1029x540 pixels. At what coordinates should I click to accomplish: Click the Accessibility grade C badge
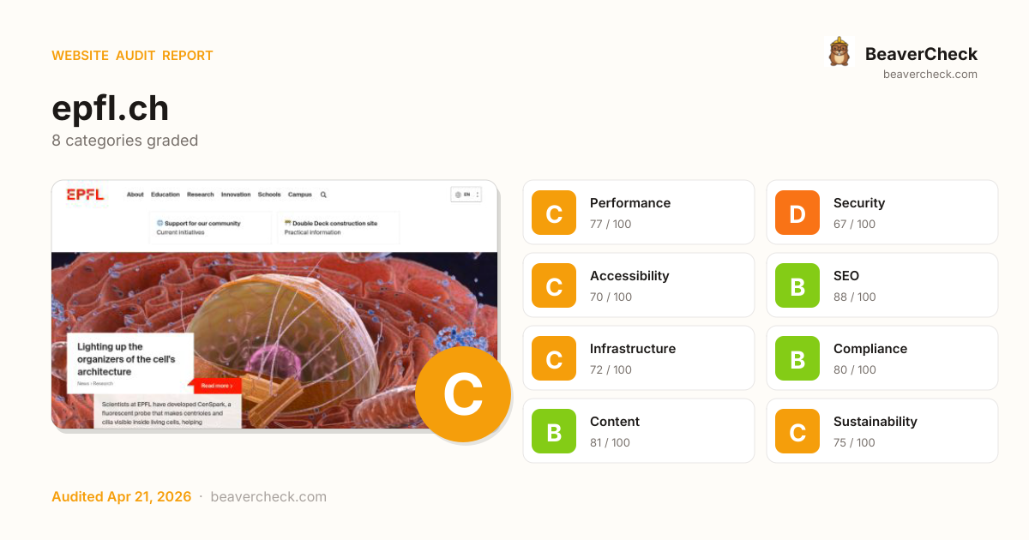[x=554, y=285]
